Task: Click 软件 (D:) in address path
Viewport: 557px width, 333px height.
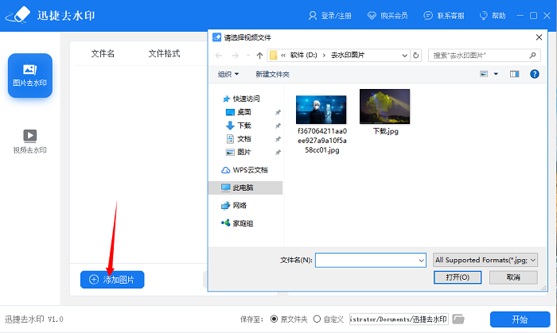Action: (x=303, y=56)
